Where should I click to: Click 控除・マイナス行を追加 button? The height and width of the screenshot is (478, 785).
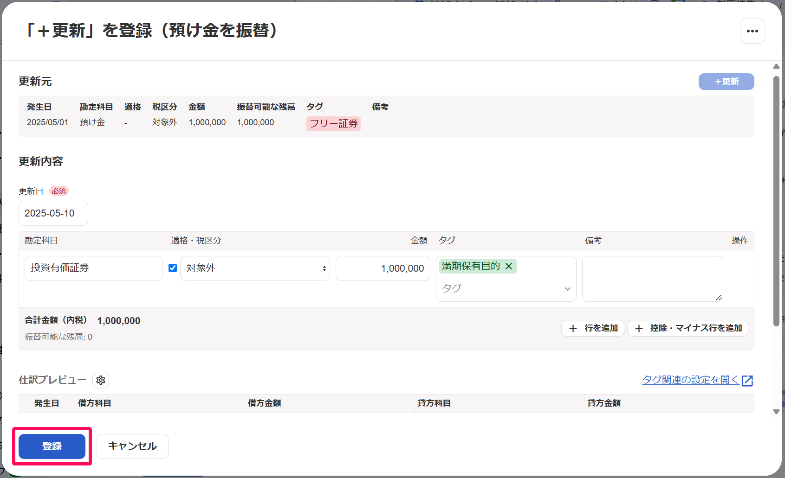[x=688, y=328]
